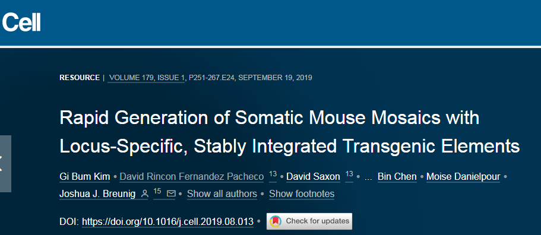Click the Cell journal logo

click(21, 23)
